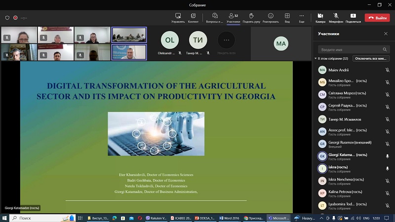Open the Manage (Управлять) control
This screenshot has height=222, width=395.
[178, 17]
